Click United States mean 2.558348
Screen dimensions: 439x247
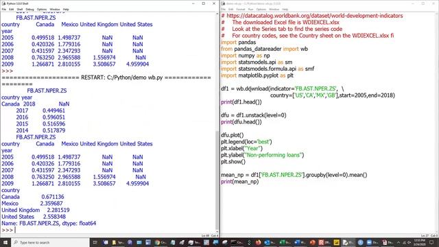(x=54, y=217)
